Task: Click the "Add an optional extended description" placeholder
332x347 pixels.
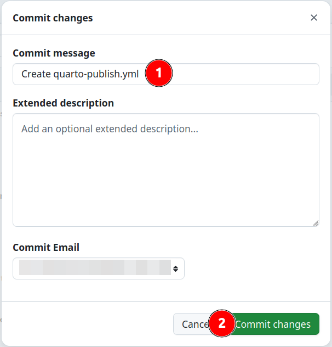Action: tap(110, 129)
